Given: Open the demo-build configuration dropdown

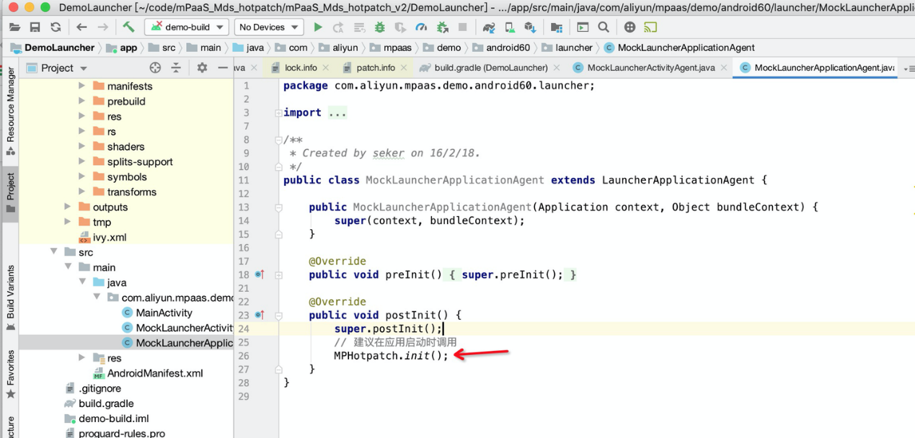Looking at the screenshot, I should 187,27.
